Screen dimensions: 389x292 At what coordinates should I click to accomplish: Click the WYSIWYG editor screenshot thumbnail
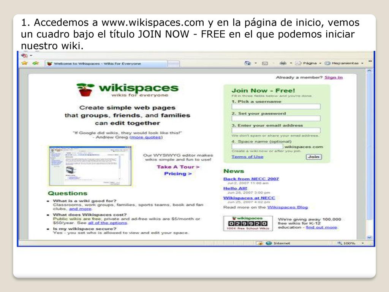90,166
